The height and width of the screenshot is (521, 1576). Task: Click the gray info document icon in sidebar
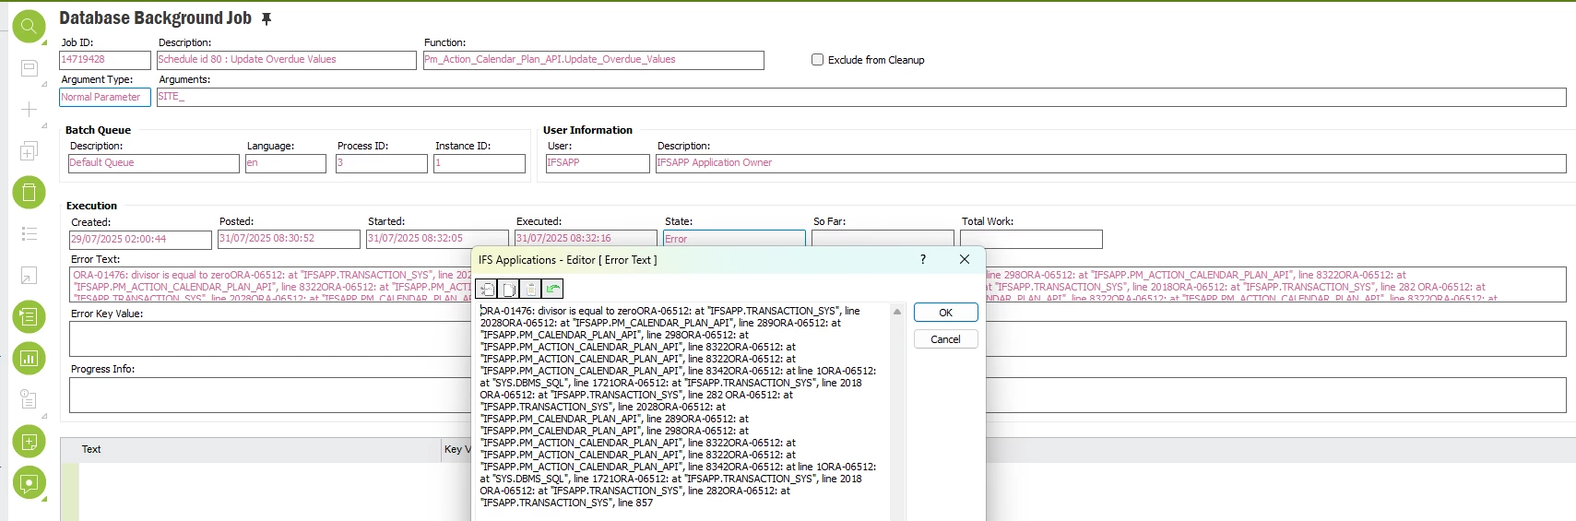pyautogui.click(x=29, y=399)
